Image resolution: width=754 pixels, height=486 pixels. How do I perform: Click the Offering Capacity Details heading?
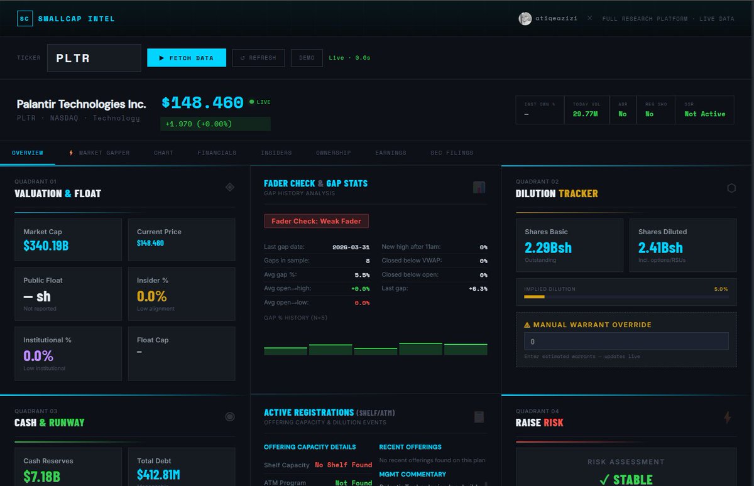click(x=310, y=447)
